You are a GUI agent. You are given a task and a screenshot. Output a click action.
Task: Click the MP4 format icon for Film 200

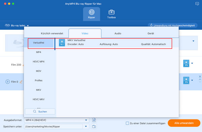186,63
